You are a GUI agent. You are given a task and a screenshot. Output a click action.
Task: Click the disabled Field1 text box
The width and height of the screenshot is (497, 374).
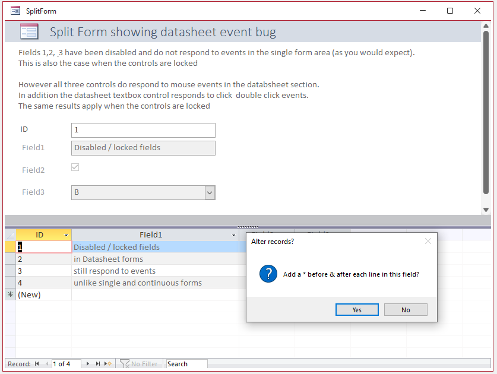pyautogui.click(x=143, y=148)
